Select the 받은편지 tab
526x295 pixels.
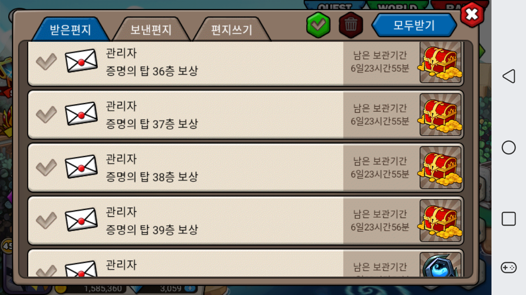[70, 29]
